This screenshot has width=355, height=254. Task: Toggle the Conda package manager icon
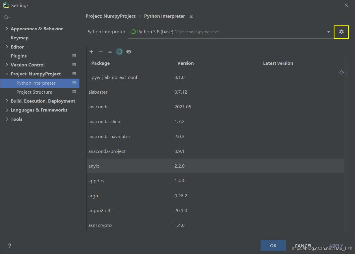pos(119,52)
